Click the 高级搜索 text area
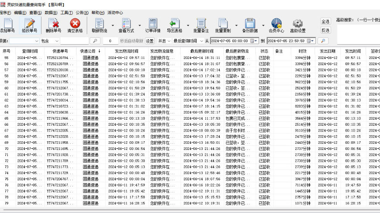This screenshot has width=380, height=213. (x=359, y=34)
